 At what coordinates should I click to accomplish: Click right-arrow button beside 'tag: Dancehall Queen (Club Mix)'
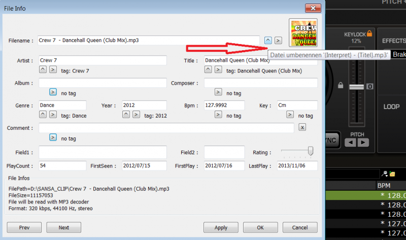click(218, 70)
